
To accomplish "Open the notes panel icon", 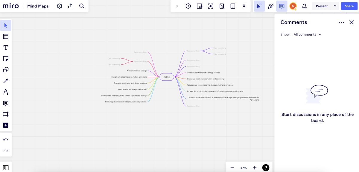I will (233, 6).
